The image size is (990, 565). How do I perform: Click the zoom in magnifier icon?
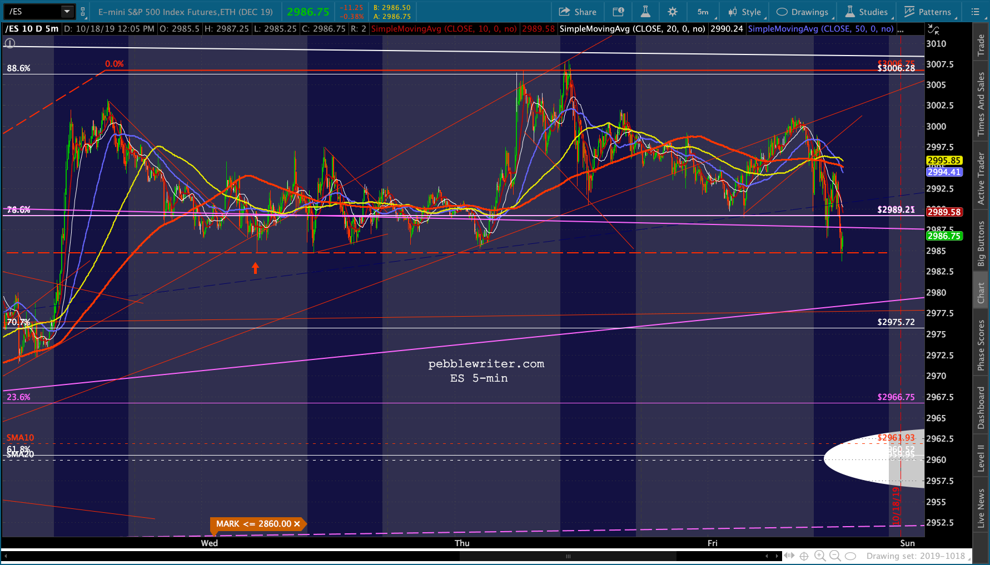[x=819, y=556]
